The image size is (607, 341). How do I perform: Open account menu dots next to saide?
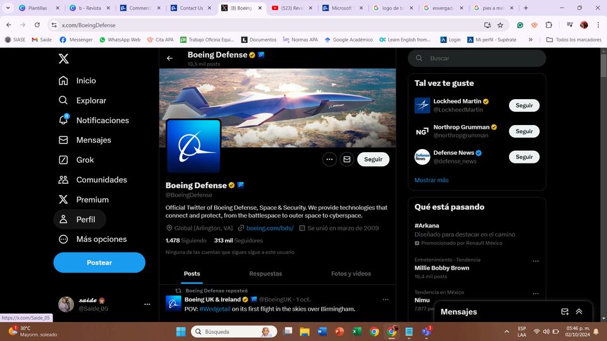pyautogui.click(x=147, y=304)
